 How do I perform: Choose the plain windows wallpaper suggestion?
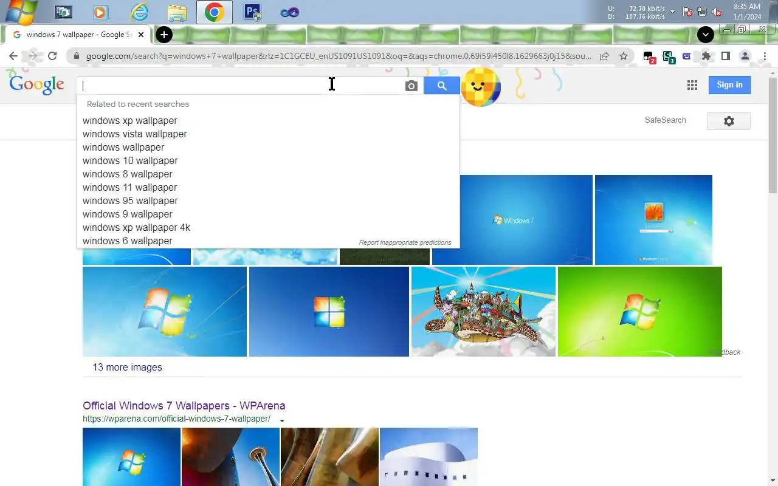pyautogui.click(x=268, y=147)
